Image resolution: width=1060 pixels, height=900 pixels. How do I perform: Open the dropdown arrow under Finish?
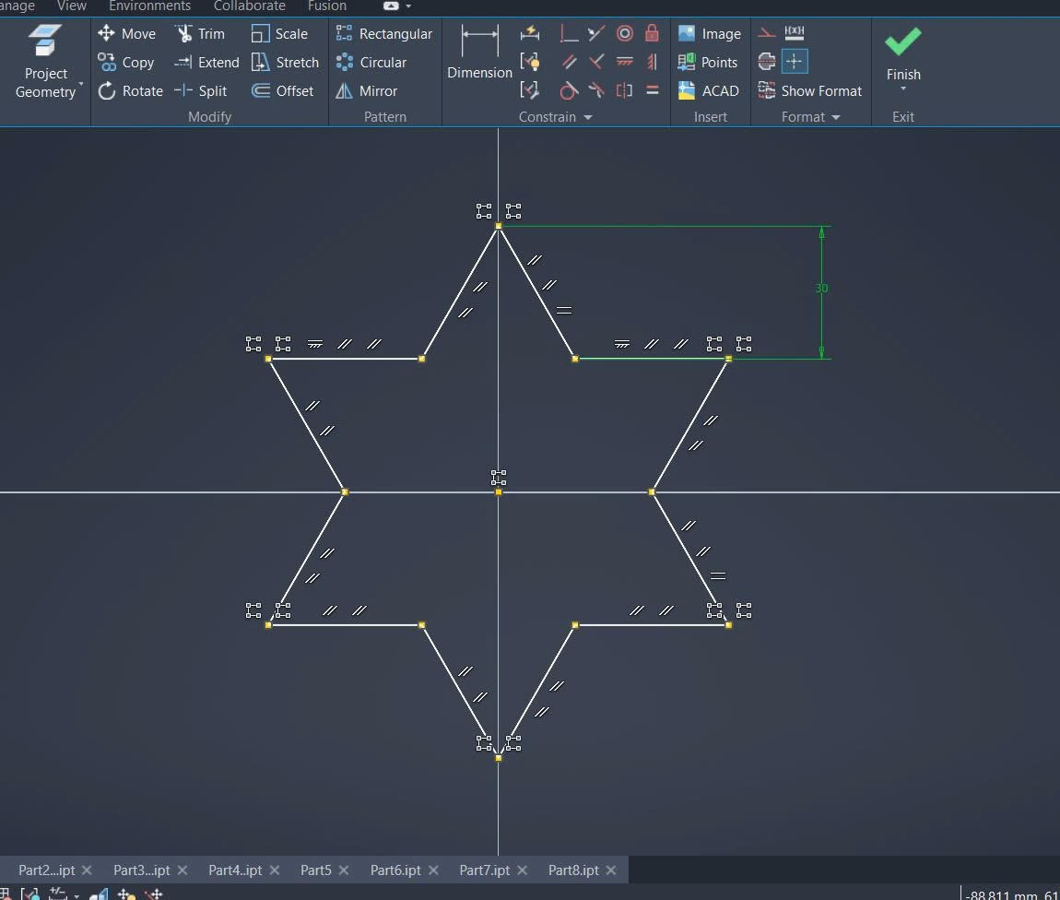pos(903,89)
